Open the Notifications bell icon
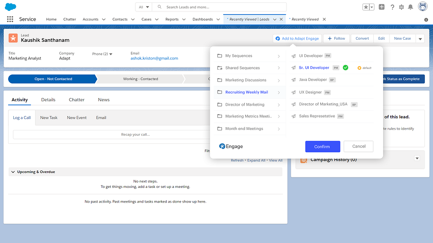The image size is (433, 243). (411, 7)
